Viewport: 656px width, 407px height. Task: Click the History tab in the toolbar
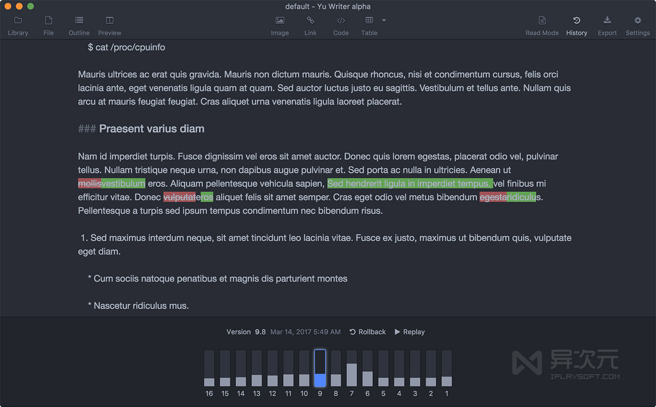[x=576, y=25]
